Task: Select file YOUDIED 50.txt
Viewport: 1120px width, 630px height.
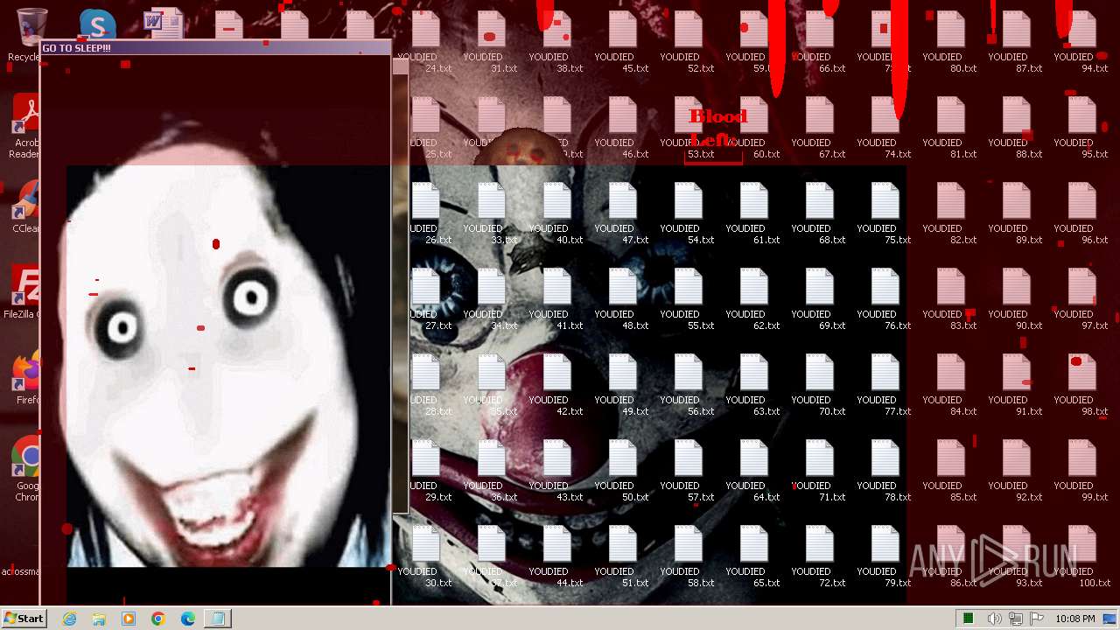Action: click(622, 471)
